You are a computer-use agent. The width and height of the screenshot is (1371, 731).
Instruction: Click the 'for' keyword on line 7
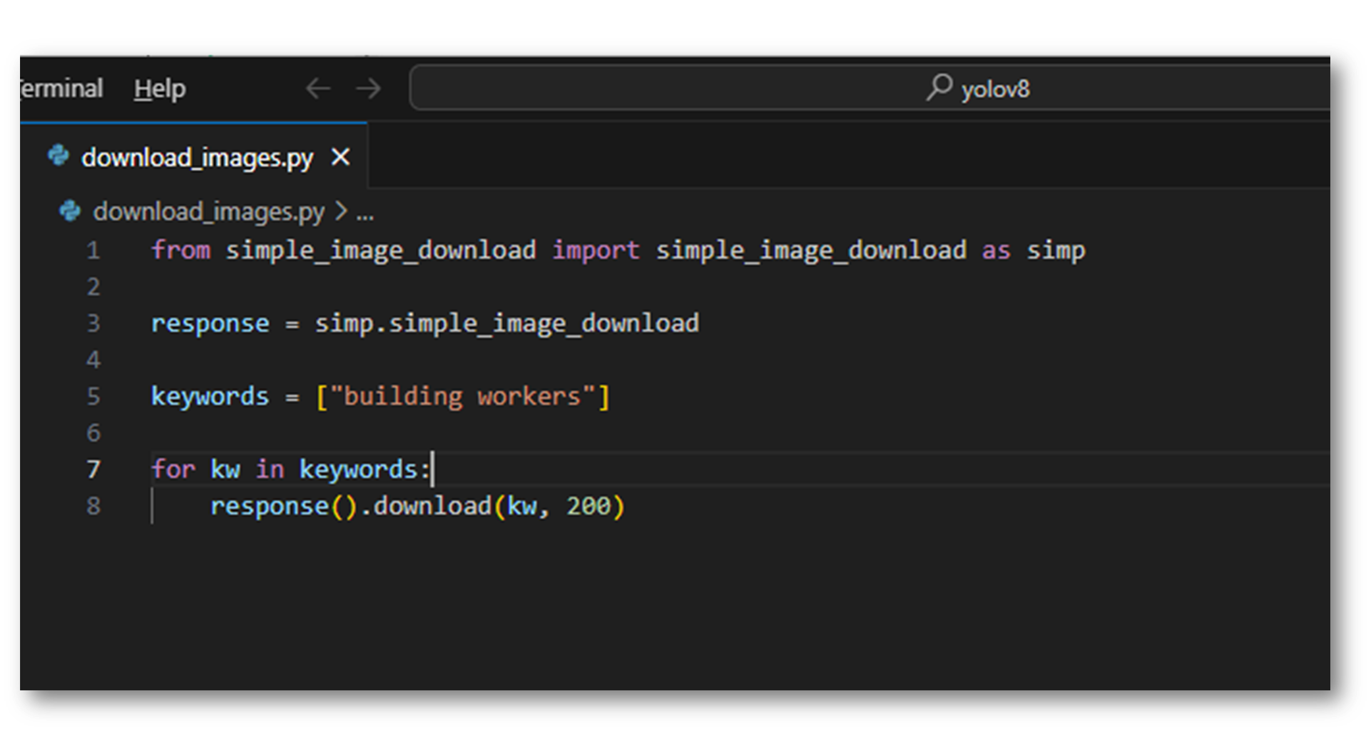173,469
